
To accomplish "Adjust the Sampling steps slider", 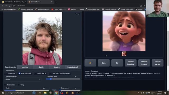I will click(63, 79).
